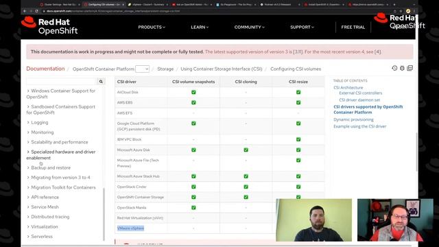
Task: Click the bug report icon beside history
Action: point(402,68)
